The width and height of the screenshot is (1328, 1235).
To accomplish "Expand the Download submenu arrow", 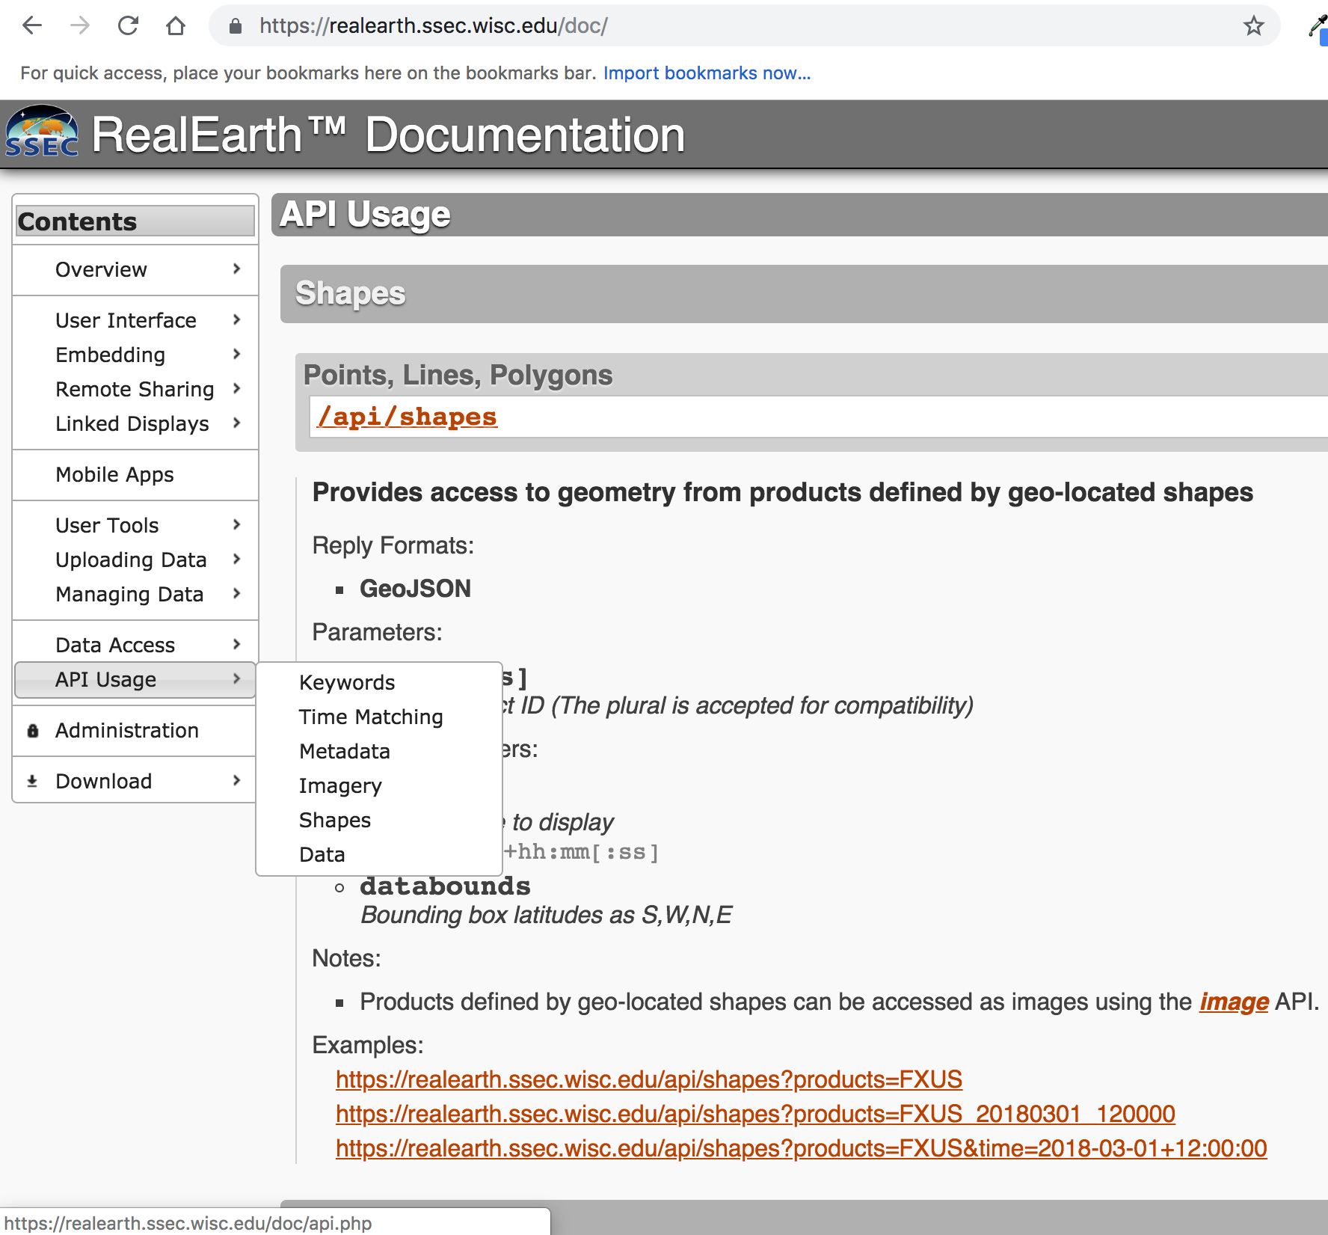I will [x=237, y=780].
